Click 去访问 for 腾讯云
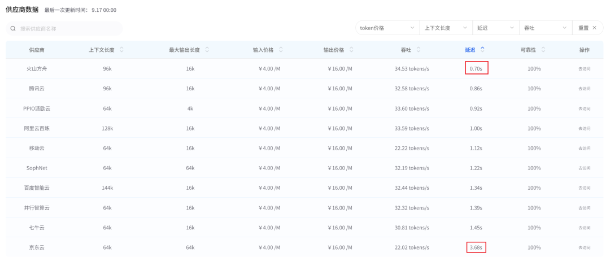 pyautogui.click(x=585, y=89)
